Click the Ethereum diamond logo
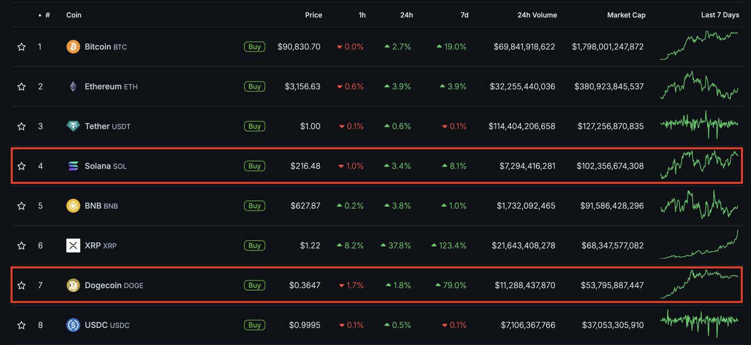The image size is (751, 345). 73,86
